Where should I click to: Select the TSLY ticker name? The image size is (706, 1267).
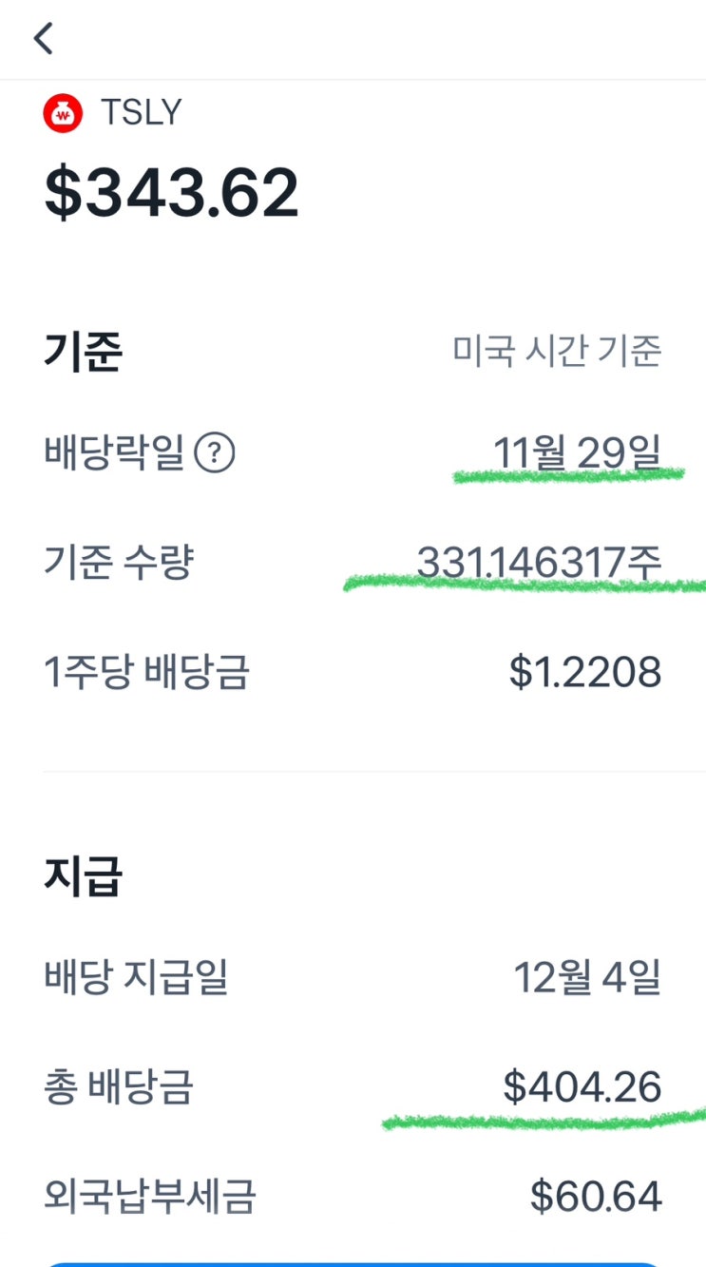pyautogui.click(x=141, y=113)
